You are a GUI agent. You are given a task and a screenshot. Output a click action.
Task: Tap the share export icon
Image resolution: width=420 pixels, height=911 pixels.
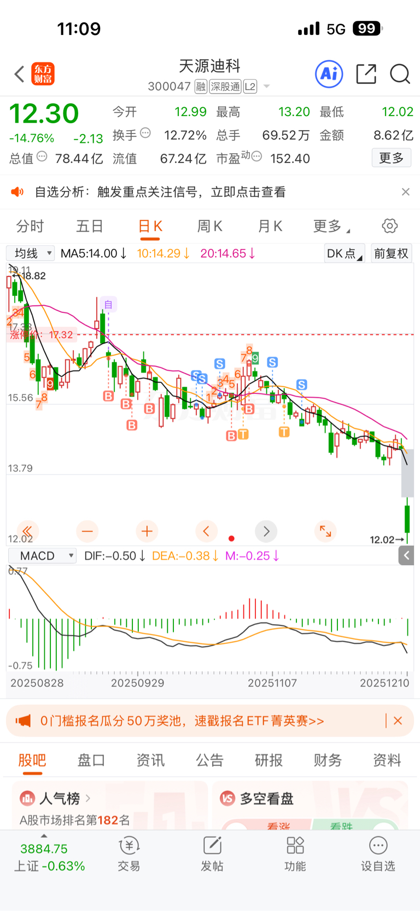366,74
